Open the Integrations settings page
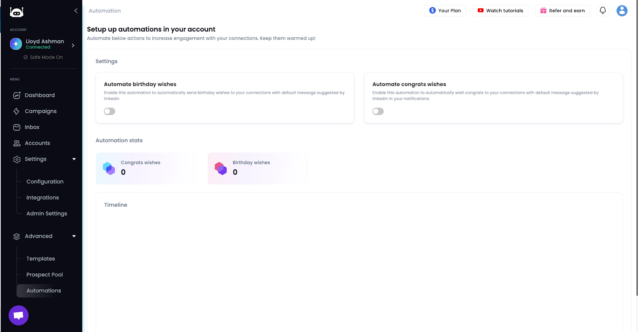The height and width of the screenshot is (332, 638). [x=43, y=198]
